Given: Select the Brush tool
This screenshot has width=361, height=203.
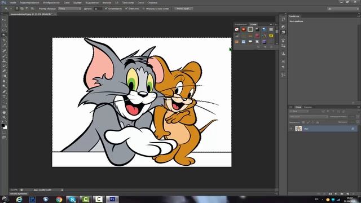Looking at the screenshot, I should [x=4, y=56].
